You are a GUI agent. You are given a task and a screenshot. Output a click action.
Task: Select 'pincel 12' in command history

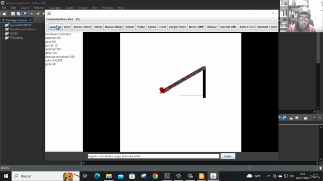pos(51,45)
